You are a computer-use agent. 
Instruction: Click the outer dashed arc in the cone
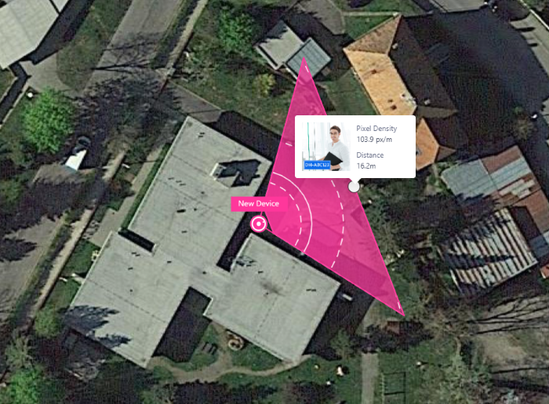[343, 224]
